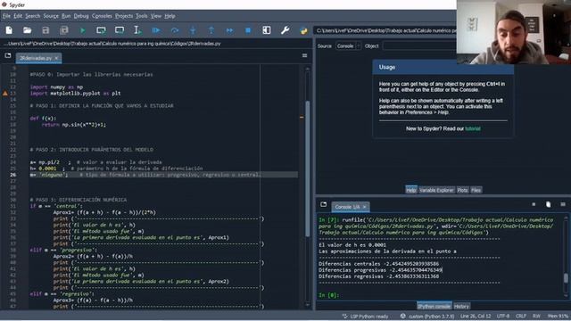Screen dimensions: 571x321
Task: Open file with folder icon
Action: pyautogui.click(x=28, y=30)
